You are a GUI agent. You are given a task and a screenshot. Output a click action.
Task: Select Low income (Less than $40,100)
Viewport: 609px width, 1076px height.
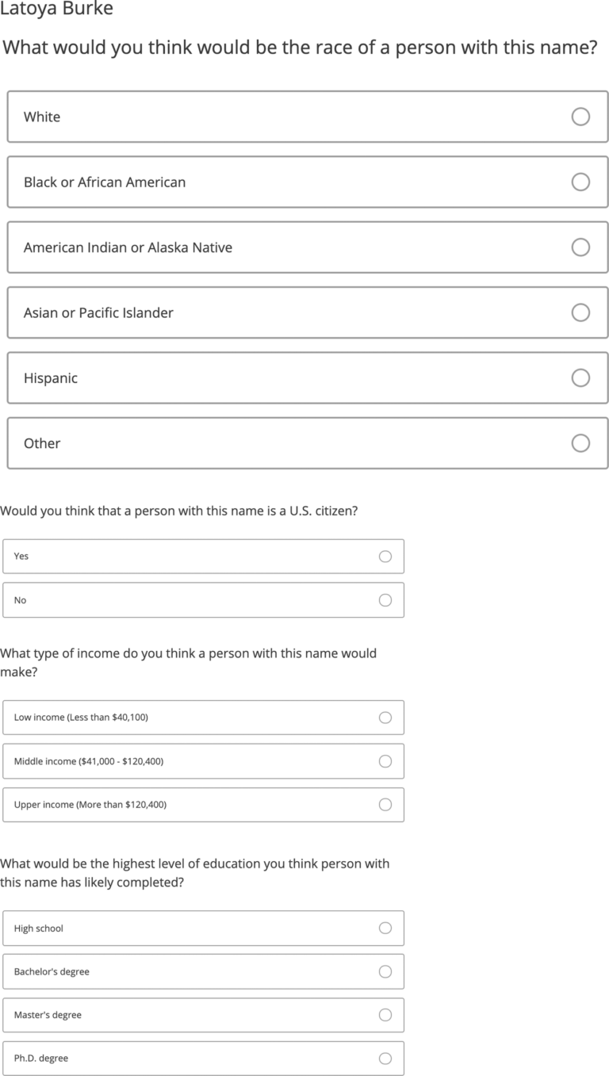(x=204, y=717)
